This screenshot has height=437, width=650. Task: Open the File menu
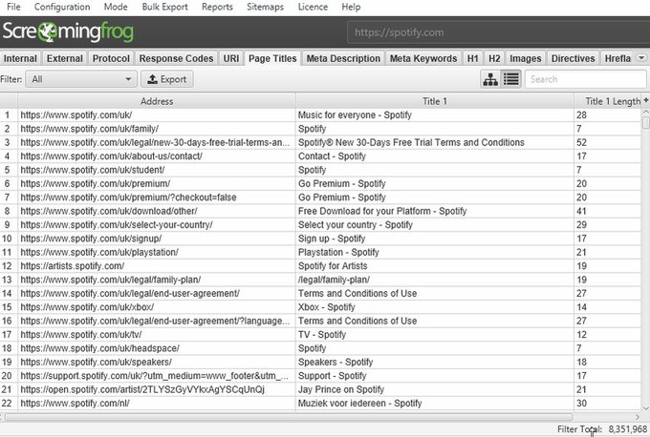click(x=13, y=7)
